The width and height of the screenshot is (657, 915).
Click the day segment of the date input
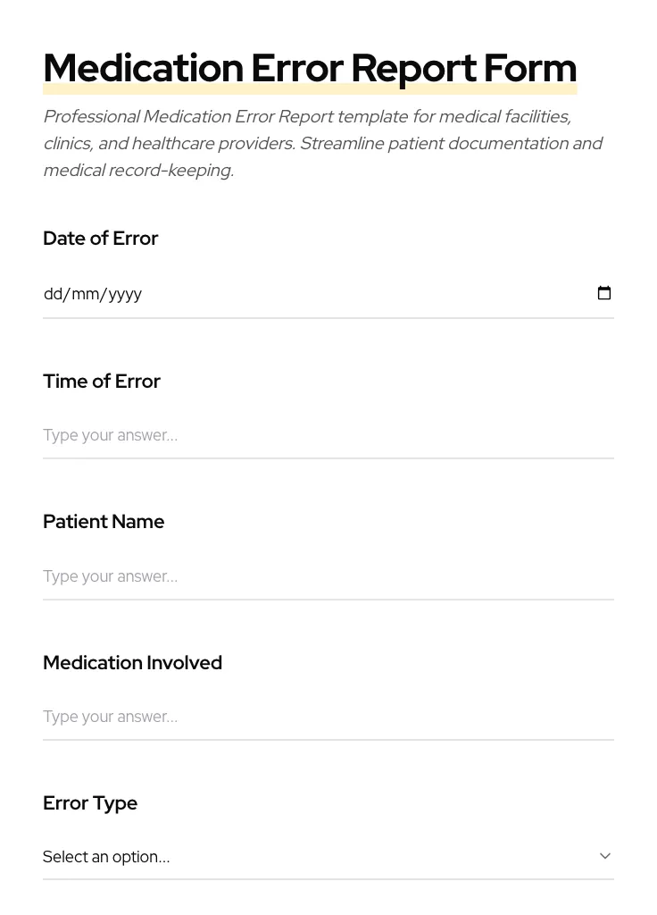tap(55, 294)
